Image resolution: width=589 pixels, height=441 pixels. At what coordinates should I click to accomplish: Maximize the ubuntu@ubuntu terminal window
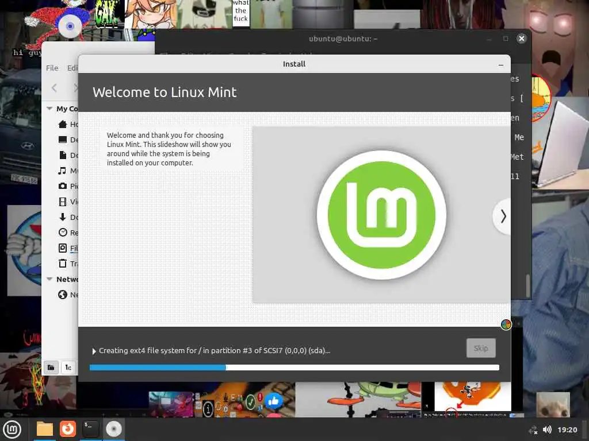506,38
